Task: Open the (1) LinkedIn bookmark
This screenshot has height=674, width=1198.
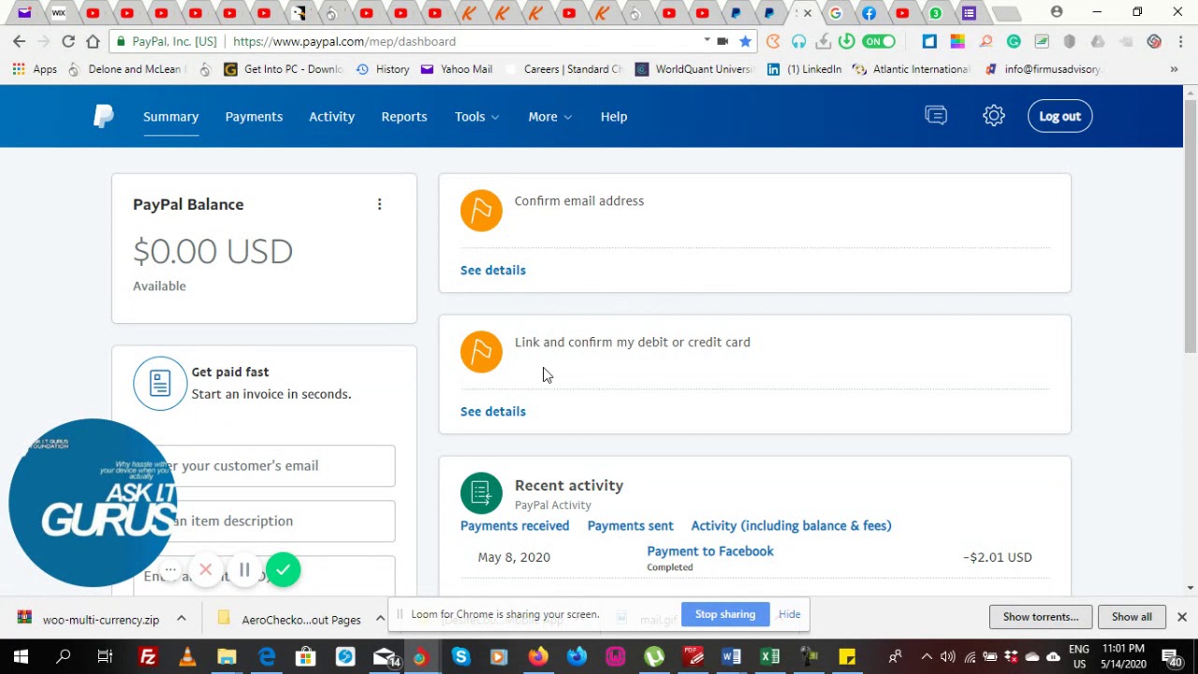Action: pyautogui.click(x=804, y=69)
